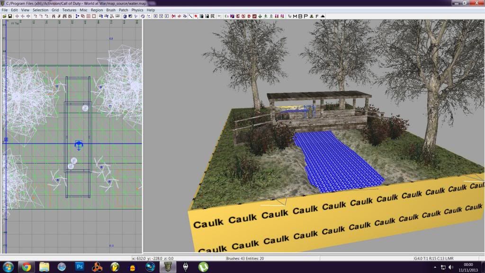Click the F toolbar button
485x273 pixels.
[x=317, y=16]
